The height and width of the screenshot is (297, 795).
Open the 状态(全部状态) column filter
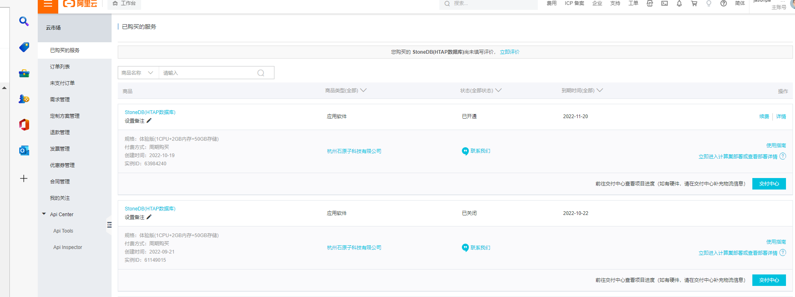[481, 91]
